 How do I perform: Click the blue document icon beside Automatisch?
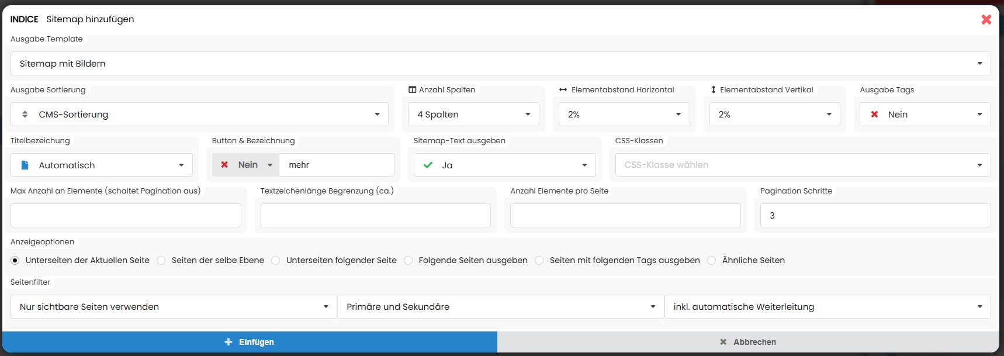[x=25, y=165]
